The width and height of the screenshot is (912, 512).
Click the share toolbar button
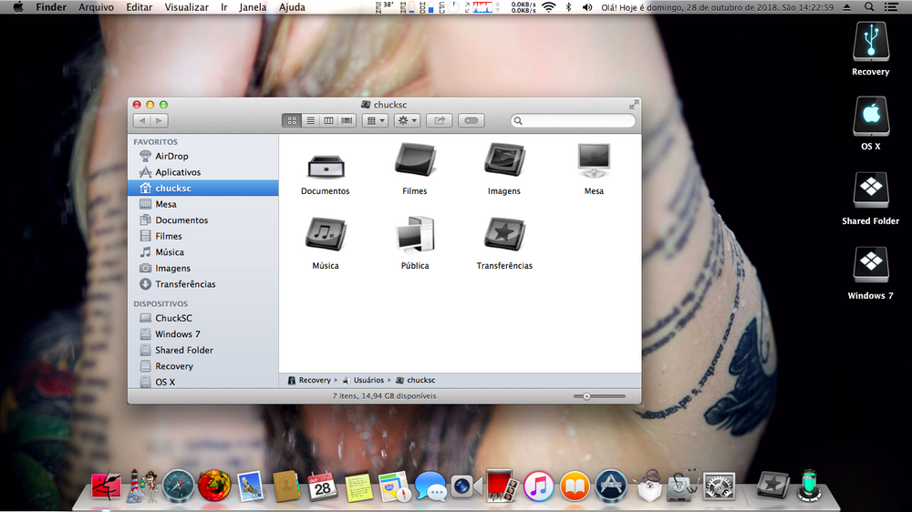pyautogui.click(x=440, y=120)
